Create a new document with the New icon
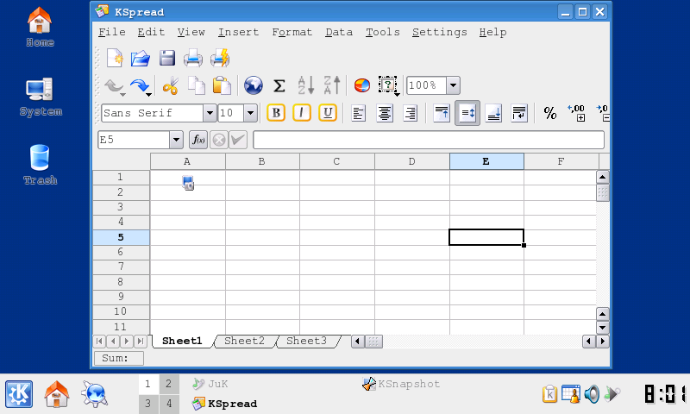Viewport: 690px width, 414px height. coord(115,58)
